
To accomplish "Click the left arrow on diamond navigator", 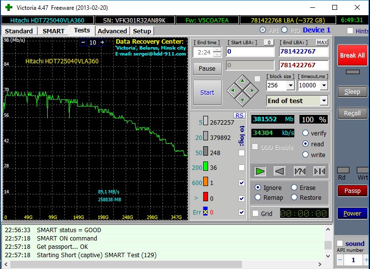I will click(233, 90).
